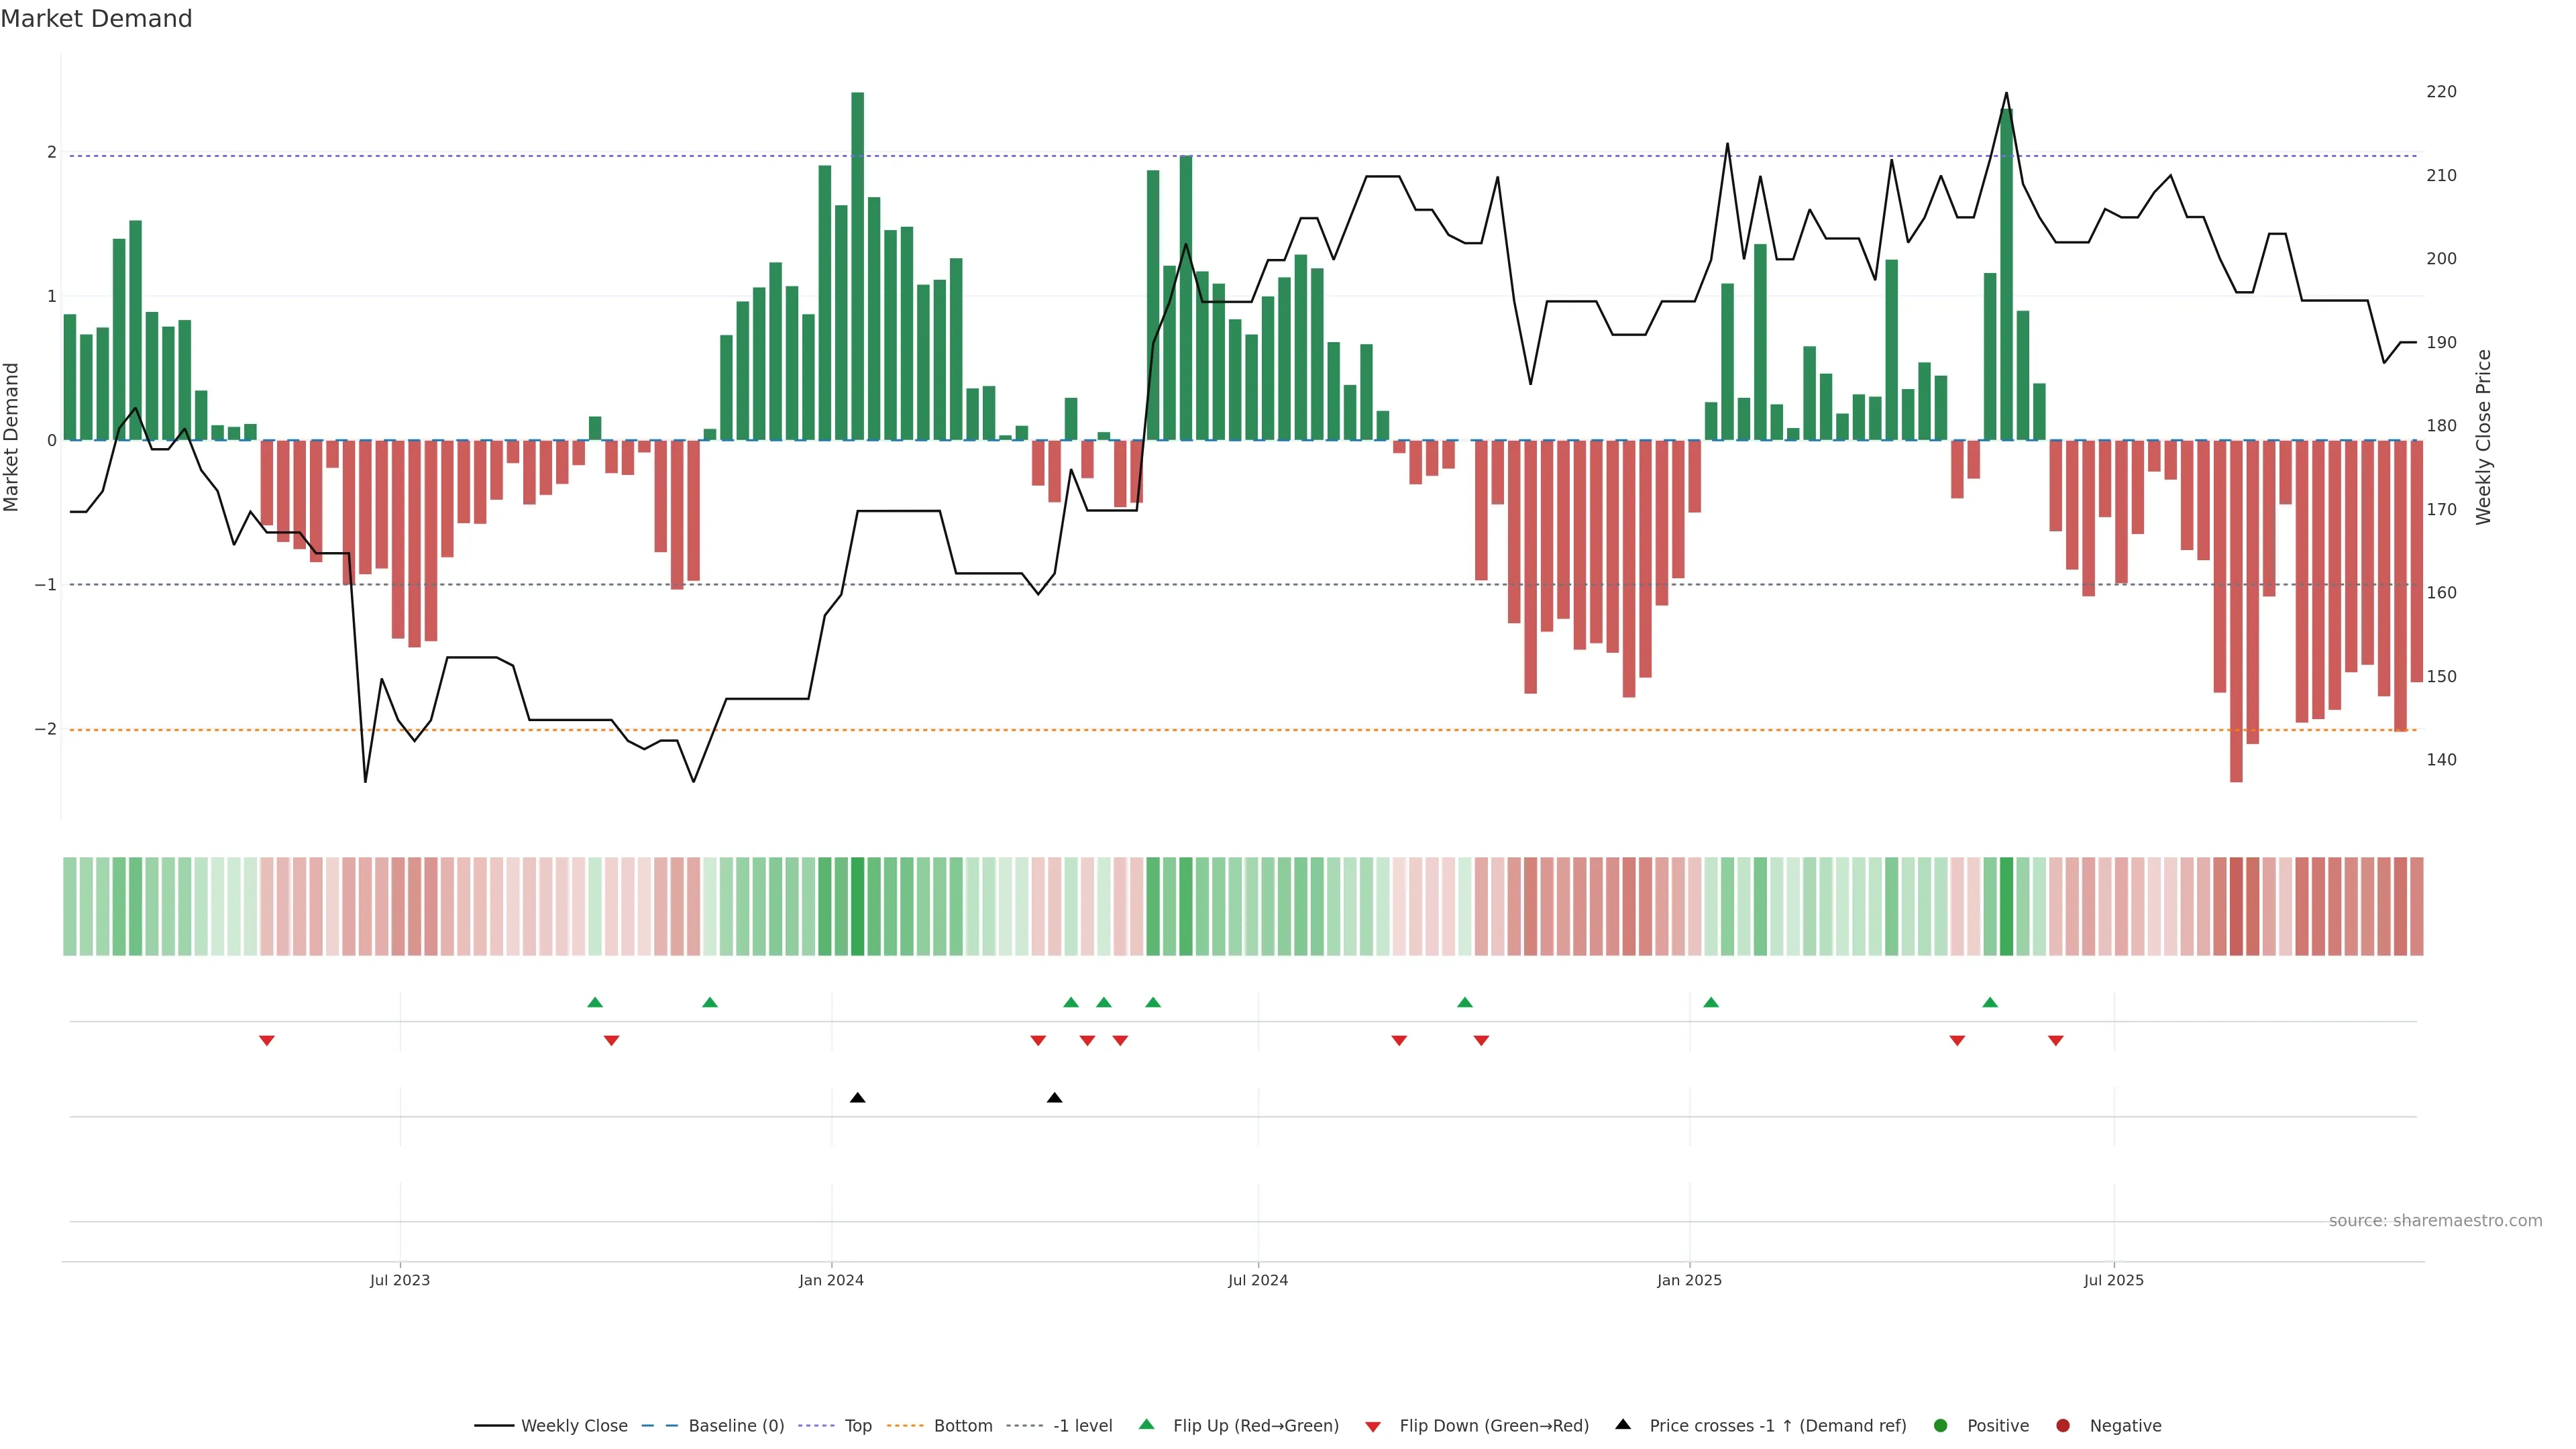Click the second black price-cross triangle marker
The width and height of the screenshot is (2576, 1449).
(x=1054, y=1098)
